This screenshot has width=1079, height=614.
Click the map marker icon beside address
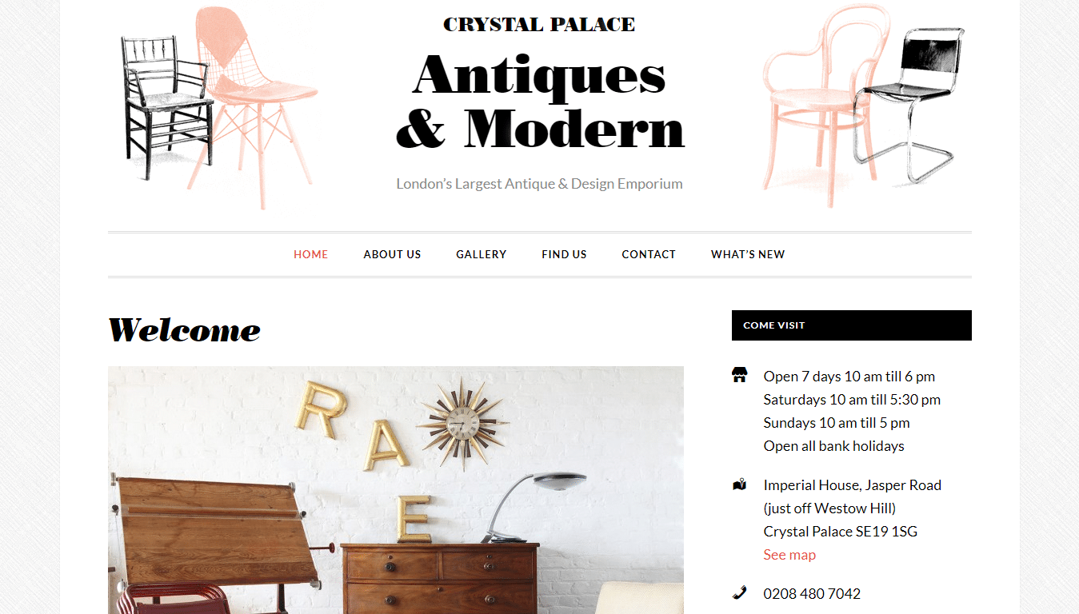740,484
